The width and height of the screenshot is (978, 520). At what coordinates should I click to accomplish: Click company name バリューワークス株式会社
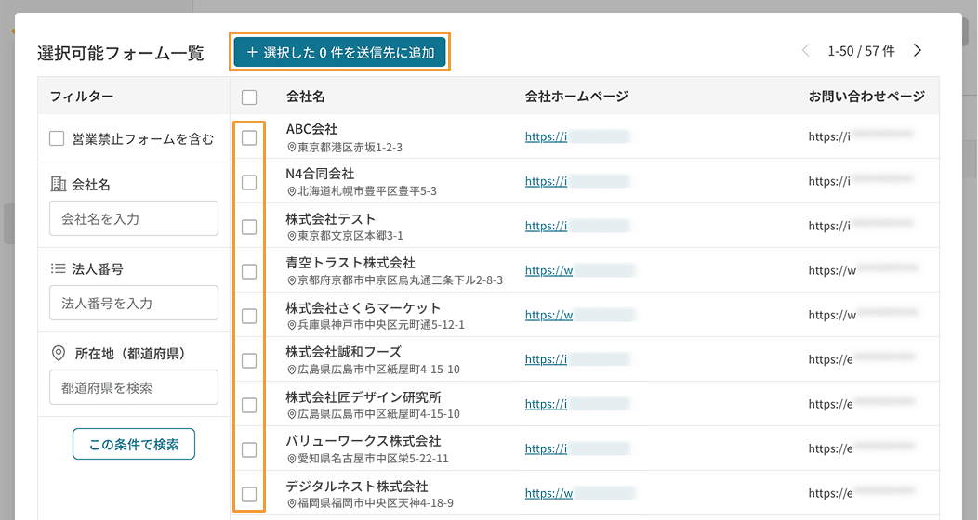click(363, 441)
